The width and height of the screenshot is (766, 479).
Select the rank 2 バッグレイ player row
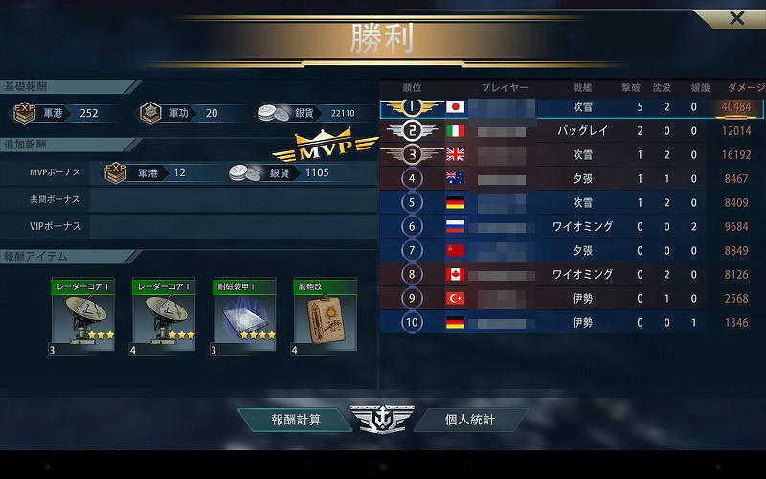coord(573,130)
